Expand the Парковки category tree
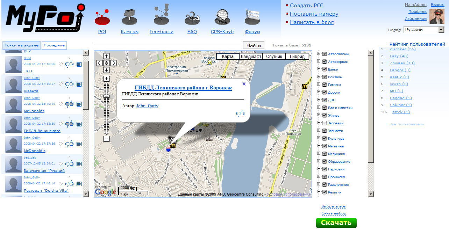 click(x=319, y=169)
